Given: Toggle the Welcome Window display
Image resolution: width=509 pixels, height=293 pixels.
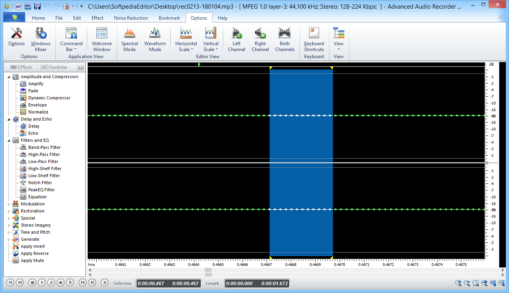Looking at the screenshot, I should pos(102,39).
